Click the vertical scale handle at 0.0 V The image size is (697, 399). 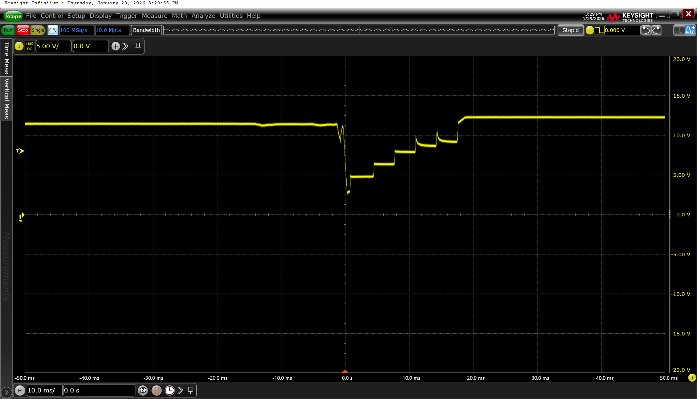pos(670,215)
